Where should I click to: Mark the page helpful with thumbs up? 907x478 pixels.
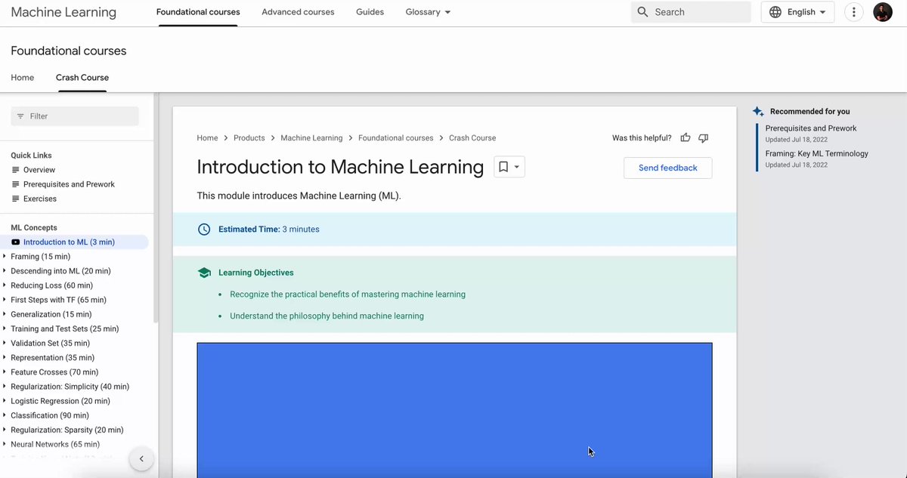coord(686,137)
